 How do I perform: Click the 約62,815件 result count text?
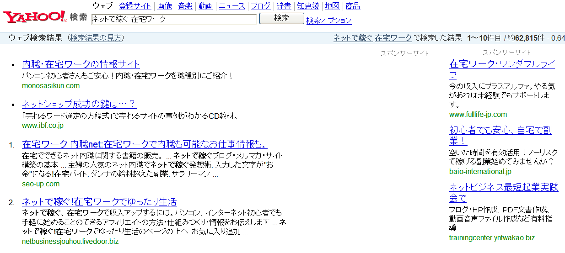[526, 38]
